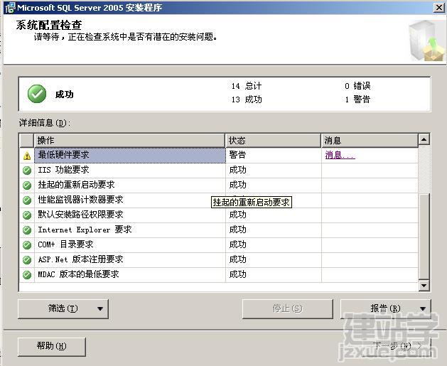Sort by the 状态 column header

(273, 140)
